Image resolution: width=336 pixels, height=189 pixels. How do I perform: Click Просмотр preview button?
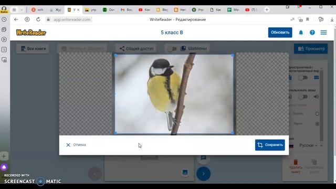[x=311, y=49]
